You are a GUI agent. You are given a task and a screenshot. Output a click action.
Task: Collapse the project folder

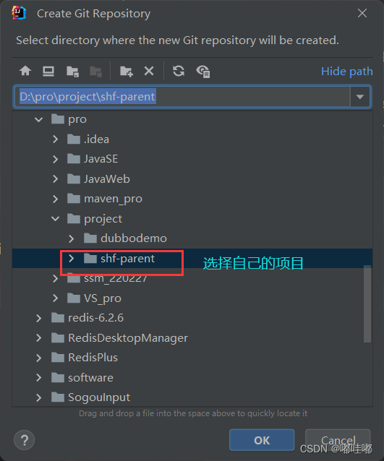click(x=55, y=219)
